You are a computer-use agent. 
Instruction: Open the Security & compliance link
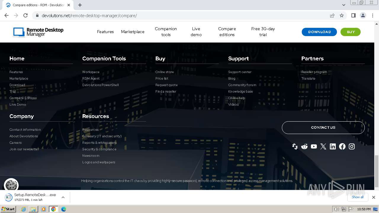tap(99, 149)
